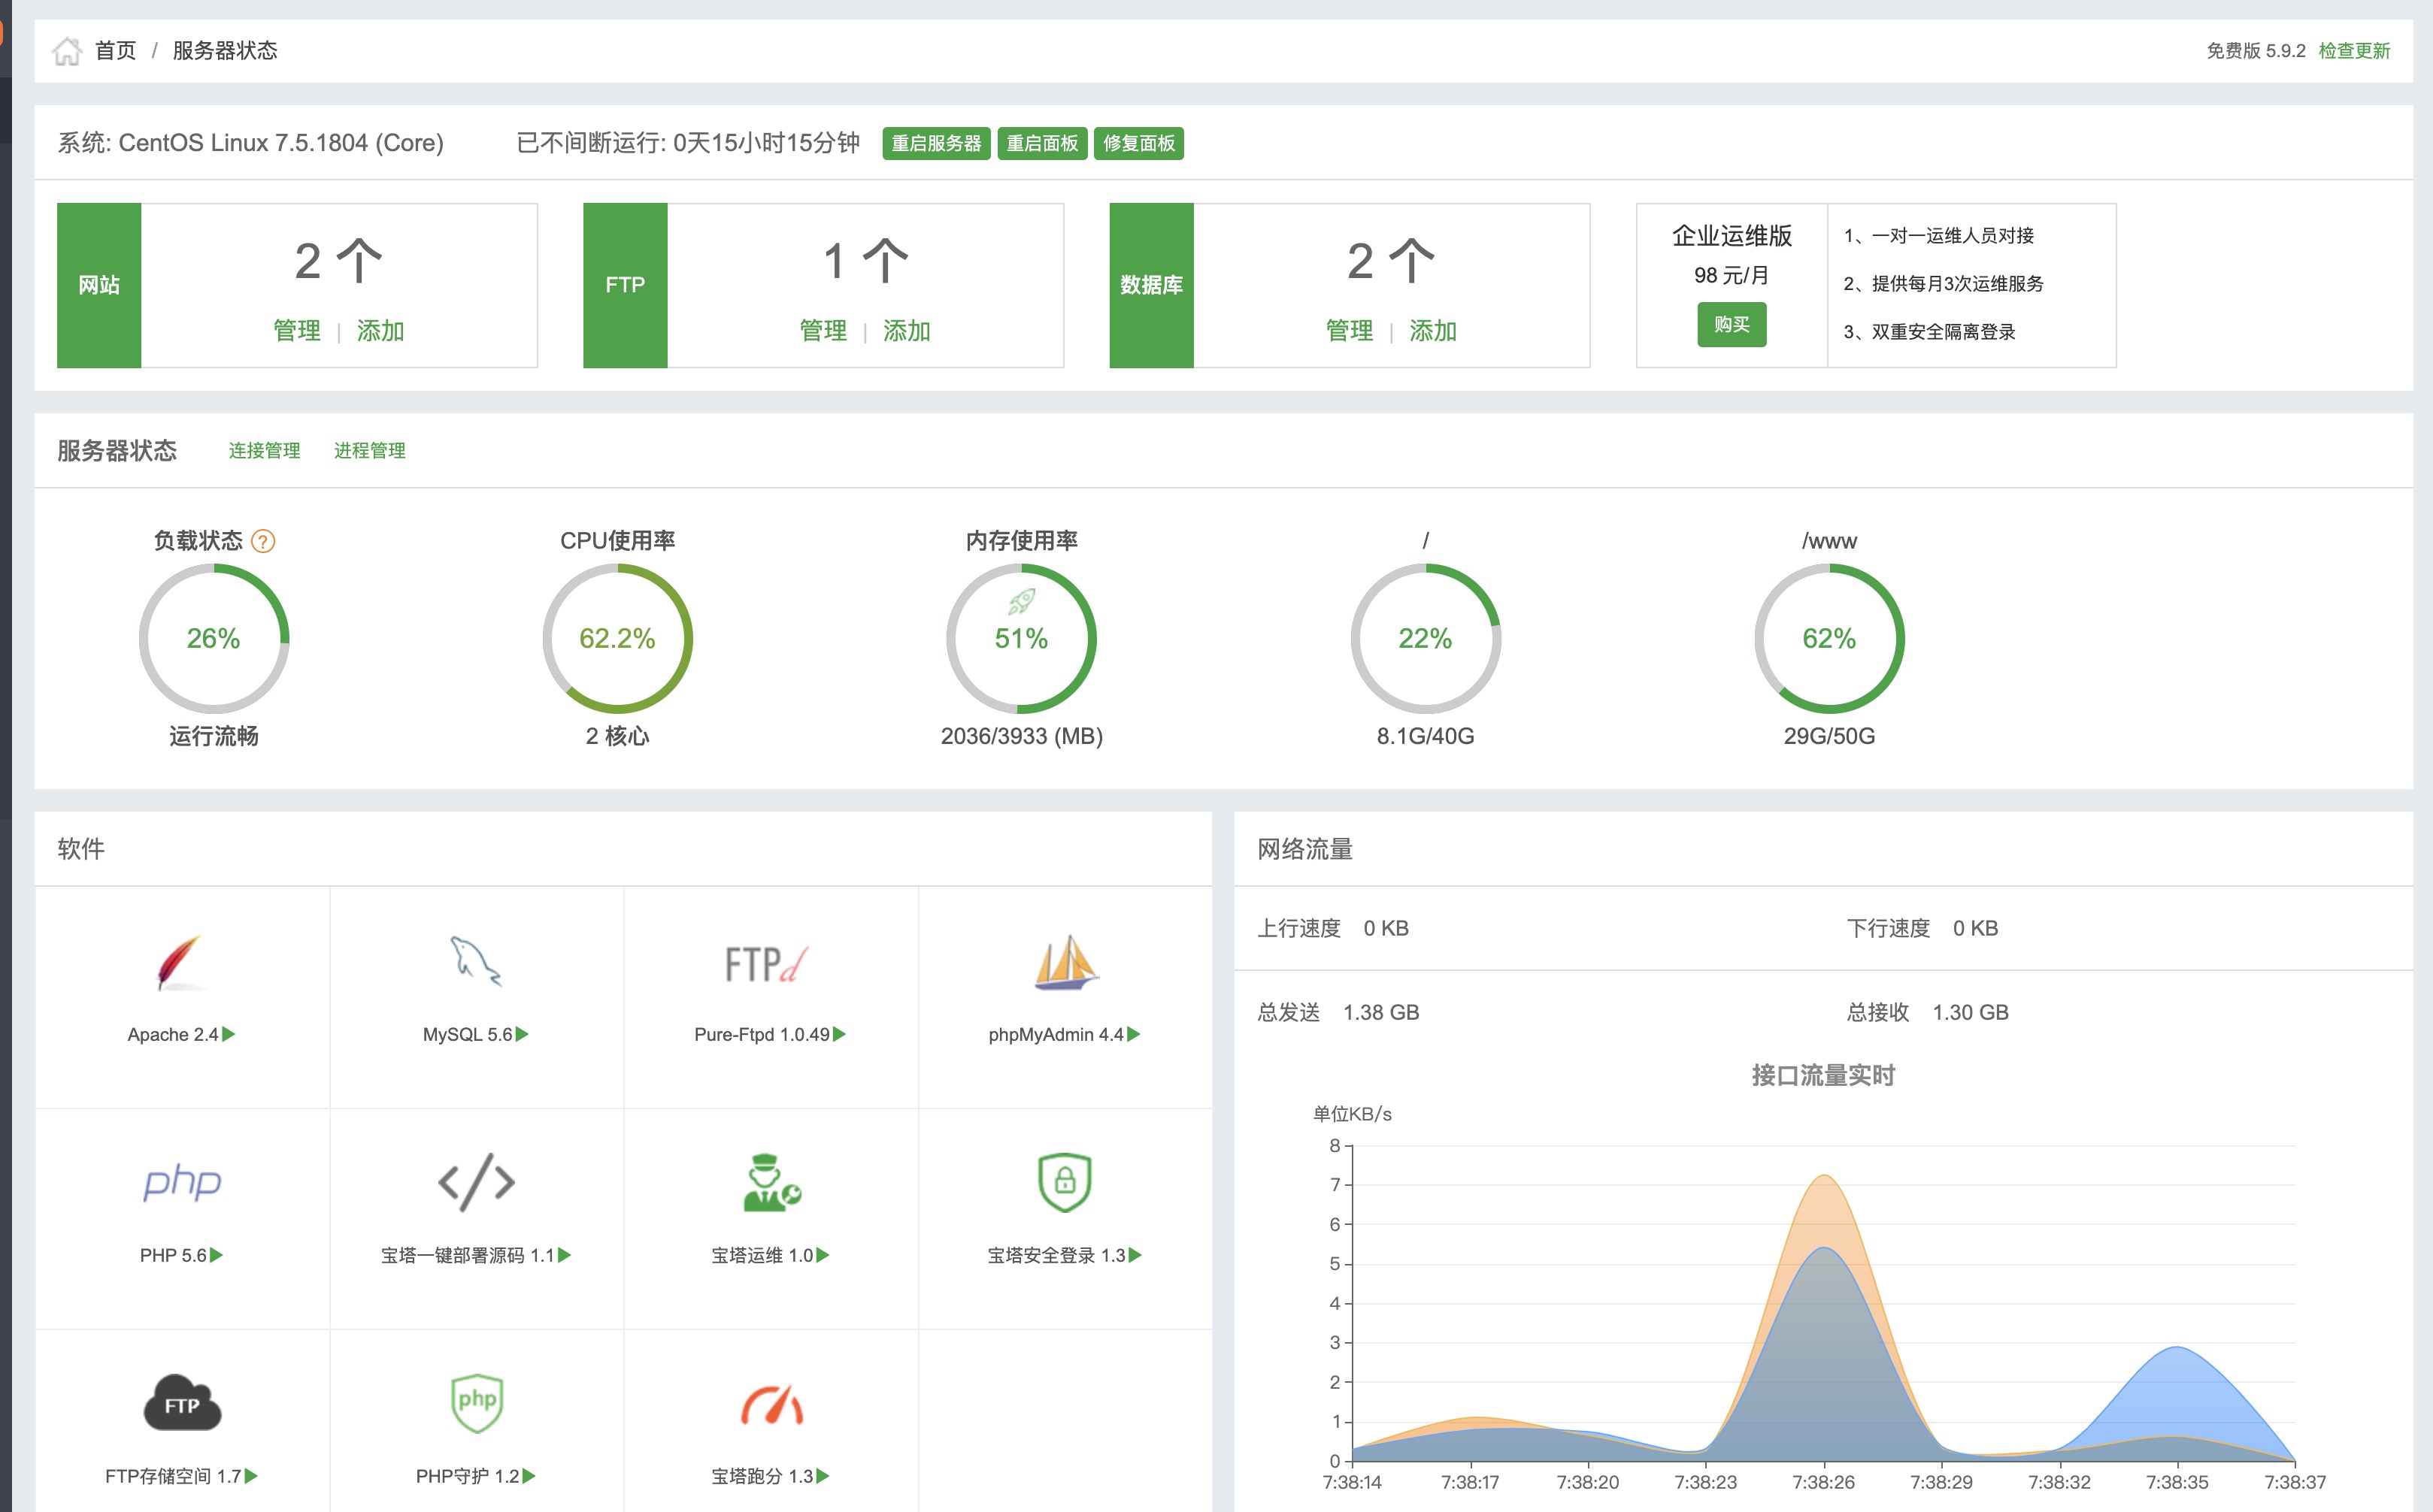Click the green 数据库 card label
The height and width of the screenshot is (1512, 2433).
(x=1152, y=285)
